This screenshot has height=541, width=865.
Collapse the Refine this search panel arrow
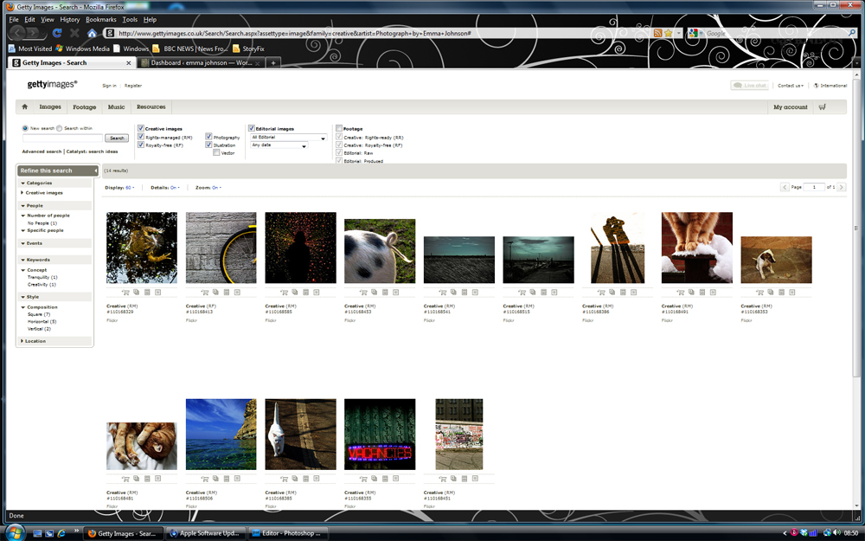tap(95, 171)
